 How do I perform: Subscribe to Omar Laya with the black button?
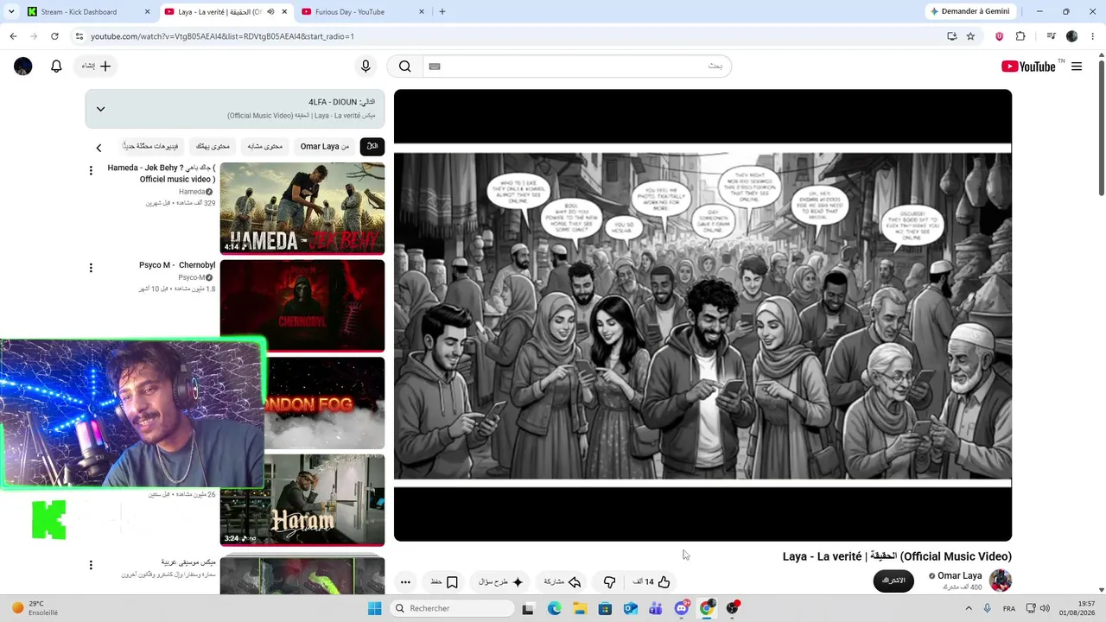click(x=893, y=581)
